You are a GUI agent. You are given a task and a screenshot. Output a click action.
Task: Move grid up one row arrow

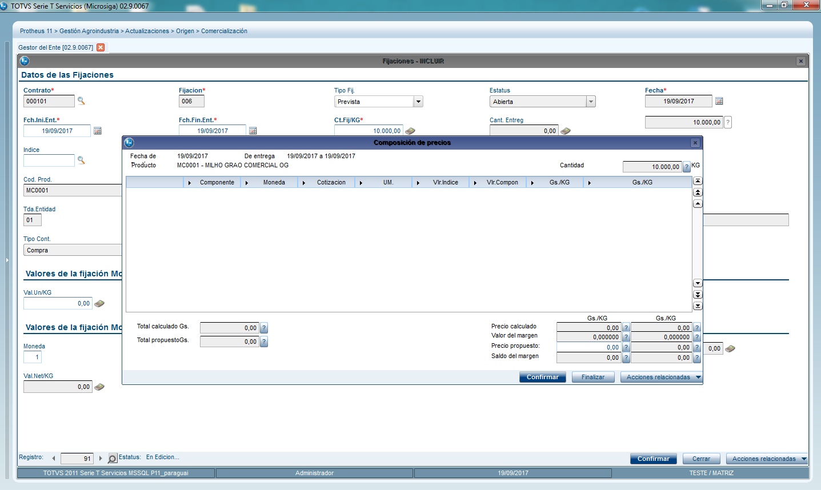click(x=698, y=204)
